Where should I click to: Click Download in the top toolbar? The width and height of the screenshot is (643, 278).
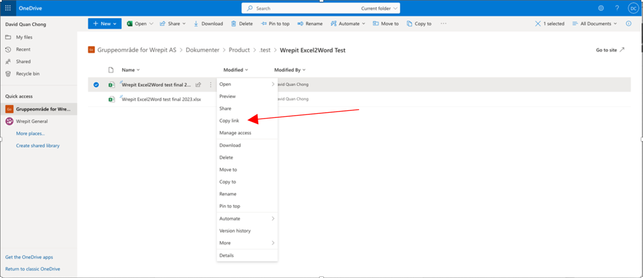point(208,24)
